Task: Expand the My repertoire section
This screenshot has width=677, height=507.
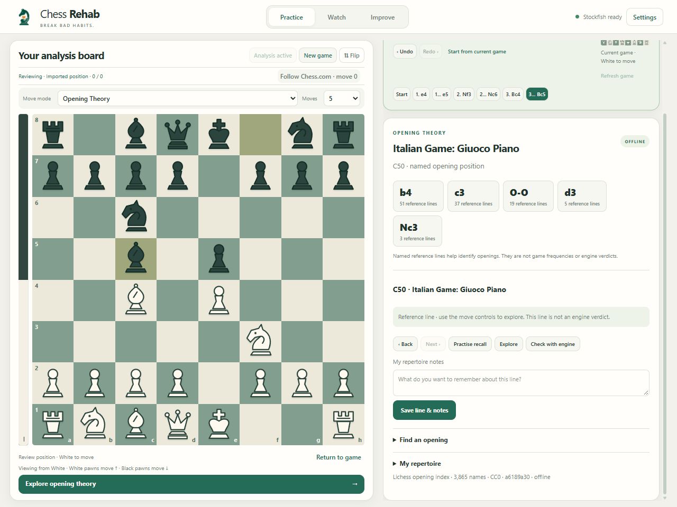Action: click(417, 464)
